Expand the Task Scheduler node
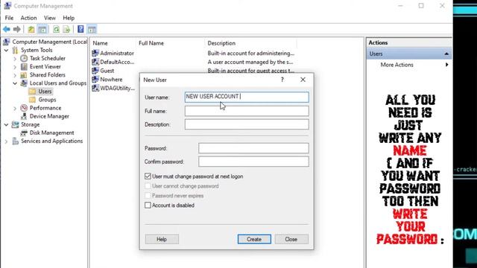The image size is (477, 268). (x=15, y=58)
